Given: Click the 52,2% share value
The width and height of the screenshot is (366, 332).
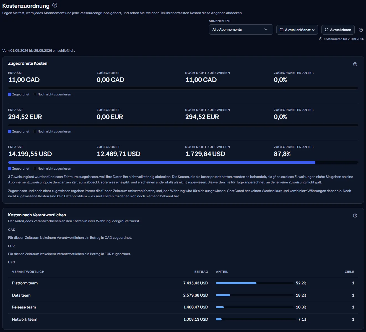Looking at the screenshot, I should pyautogui.click(x=301, y=283).
